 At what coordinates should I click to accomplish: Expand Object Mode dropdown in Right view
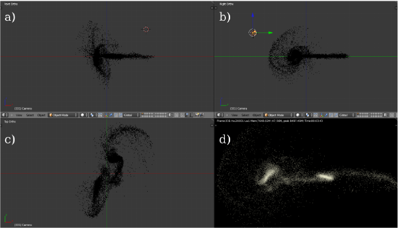pyautogui.click(x=278, y=115)
